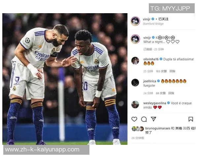Open the wesleygasolina username link

point(155,103)
